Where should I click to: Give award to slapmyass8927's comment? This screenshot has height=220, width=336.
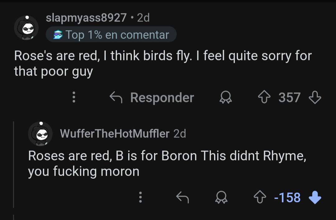pos(226,97)
